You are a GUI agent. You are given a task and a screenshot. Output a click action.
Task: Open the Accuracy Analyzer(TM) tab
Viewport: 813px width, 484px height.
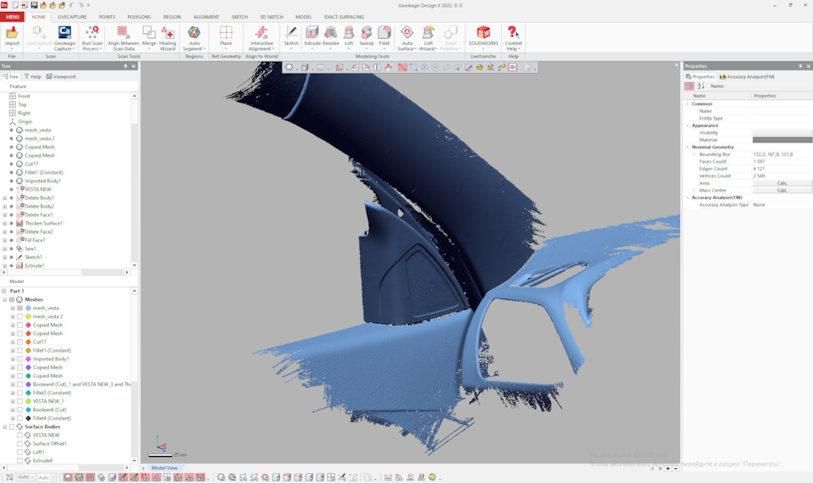[749, 76]
